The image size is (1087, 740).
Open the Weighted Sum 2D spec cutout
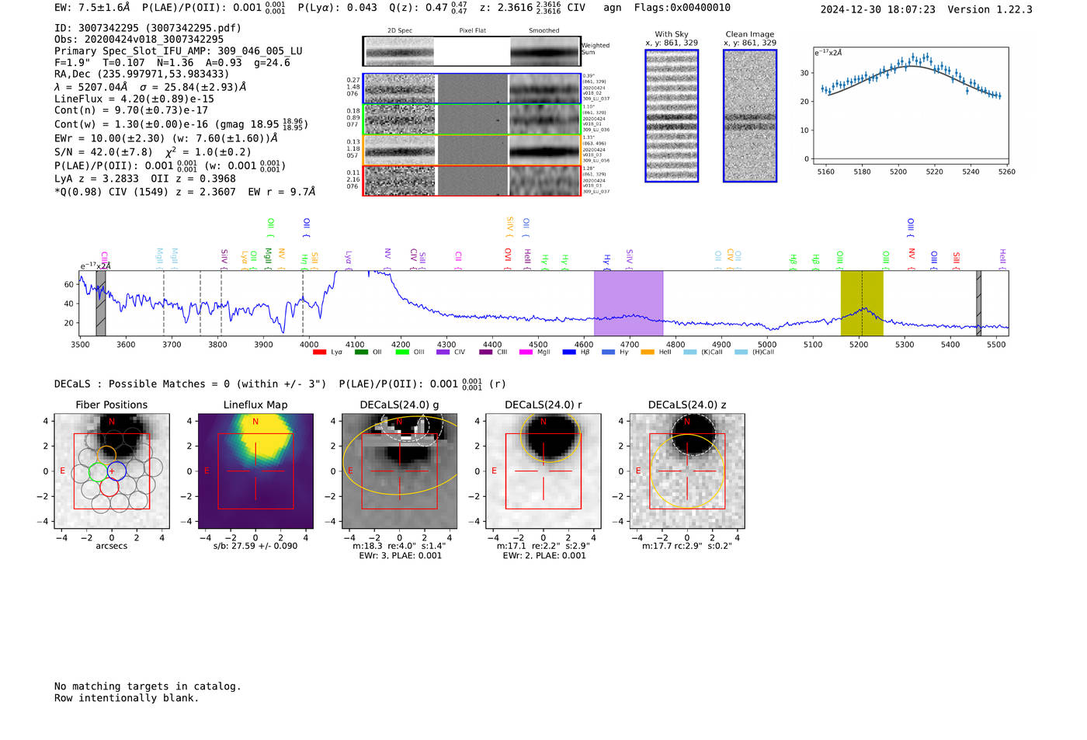[399, 51]
